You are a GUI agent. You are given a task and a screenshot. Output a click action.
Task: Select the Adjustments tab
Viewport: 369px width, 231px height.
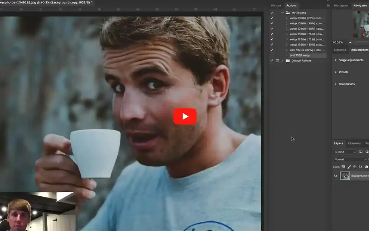pyautogui.click(x=360, y=50)
